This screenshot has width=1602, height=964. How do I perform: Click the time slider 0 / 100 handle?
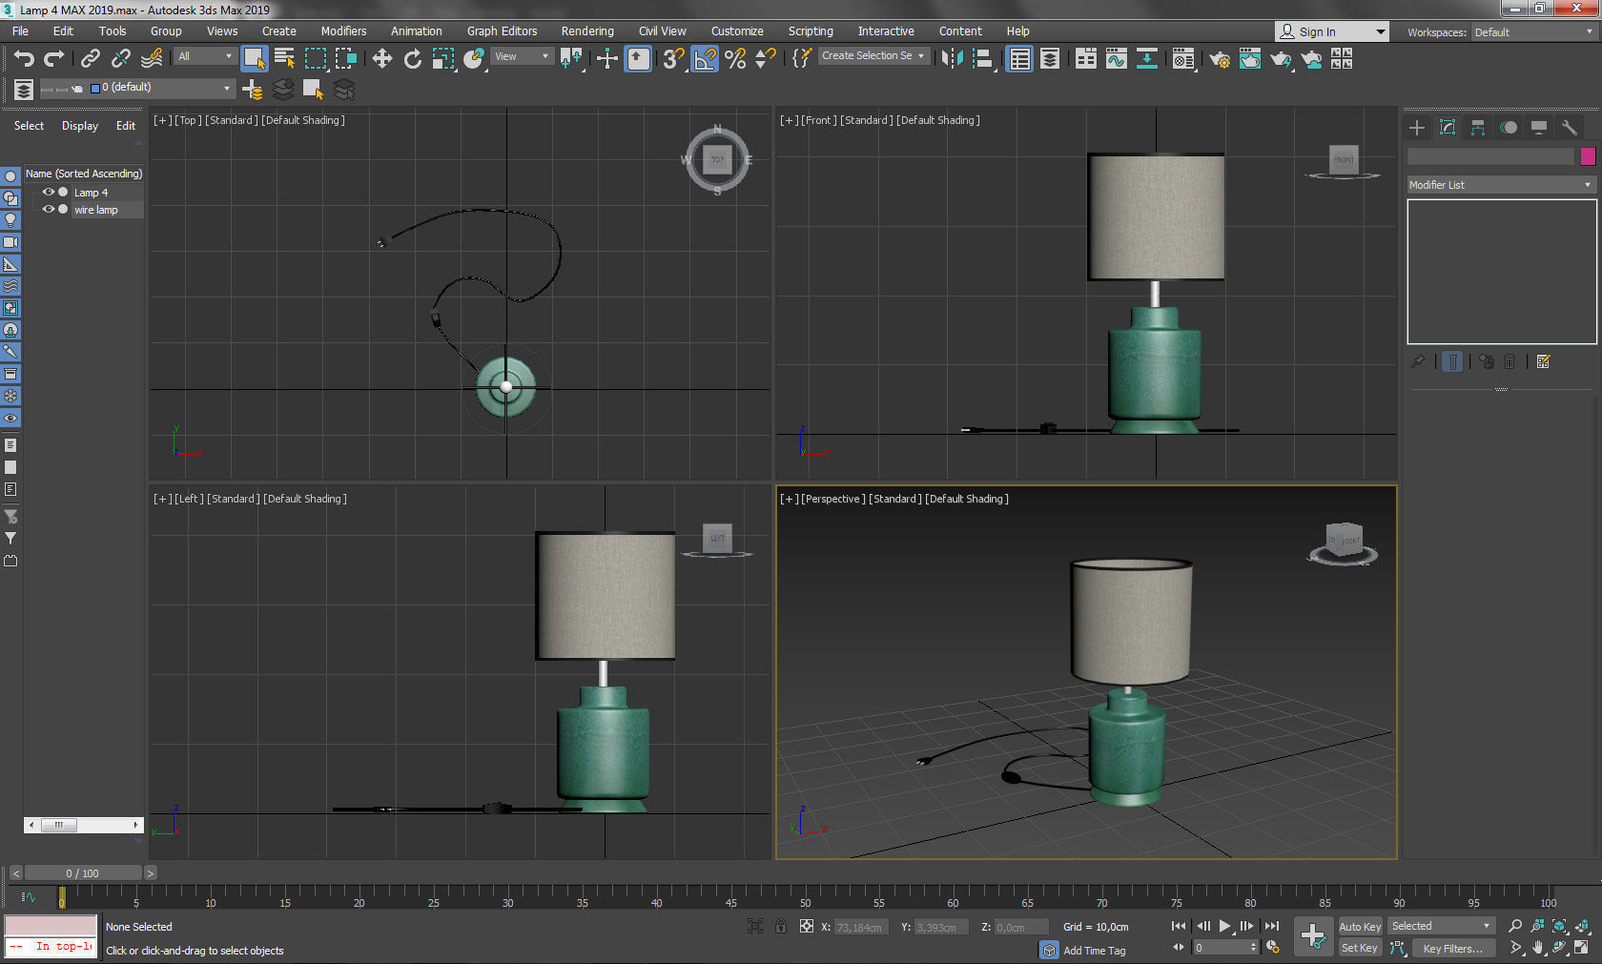tap(83, 872)
